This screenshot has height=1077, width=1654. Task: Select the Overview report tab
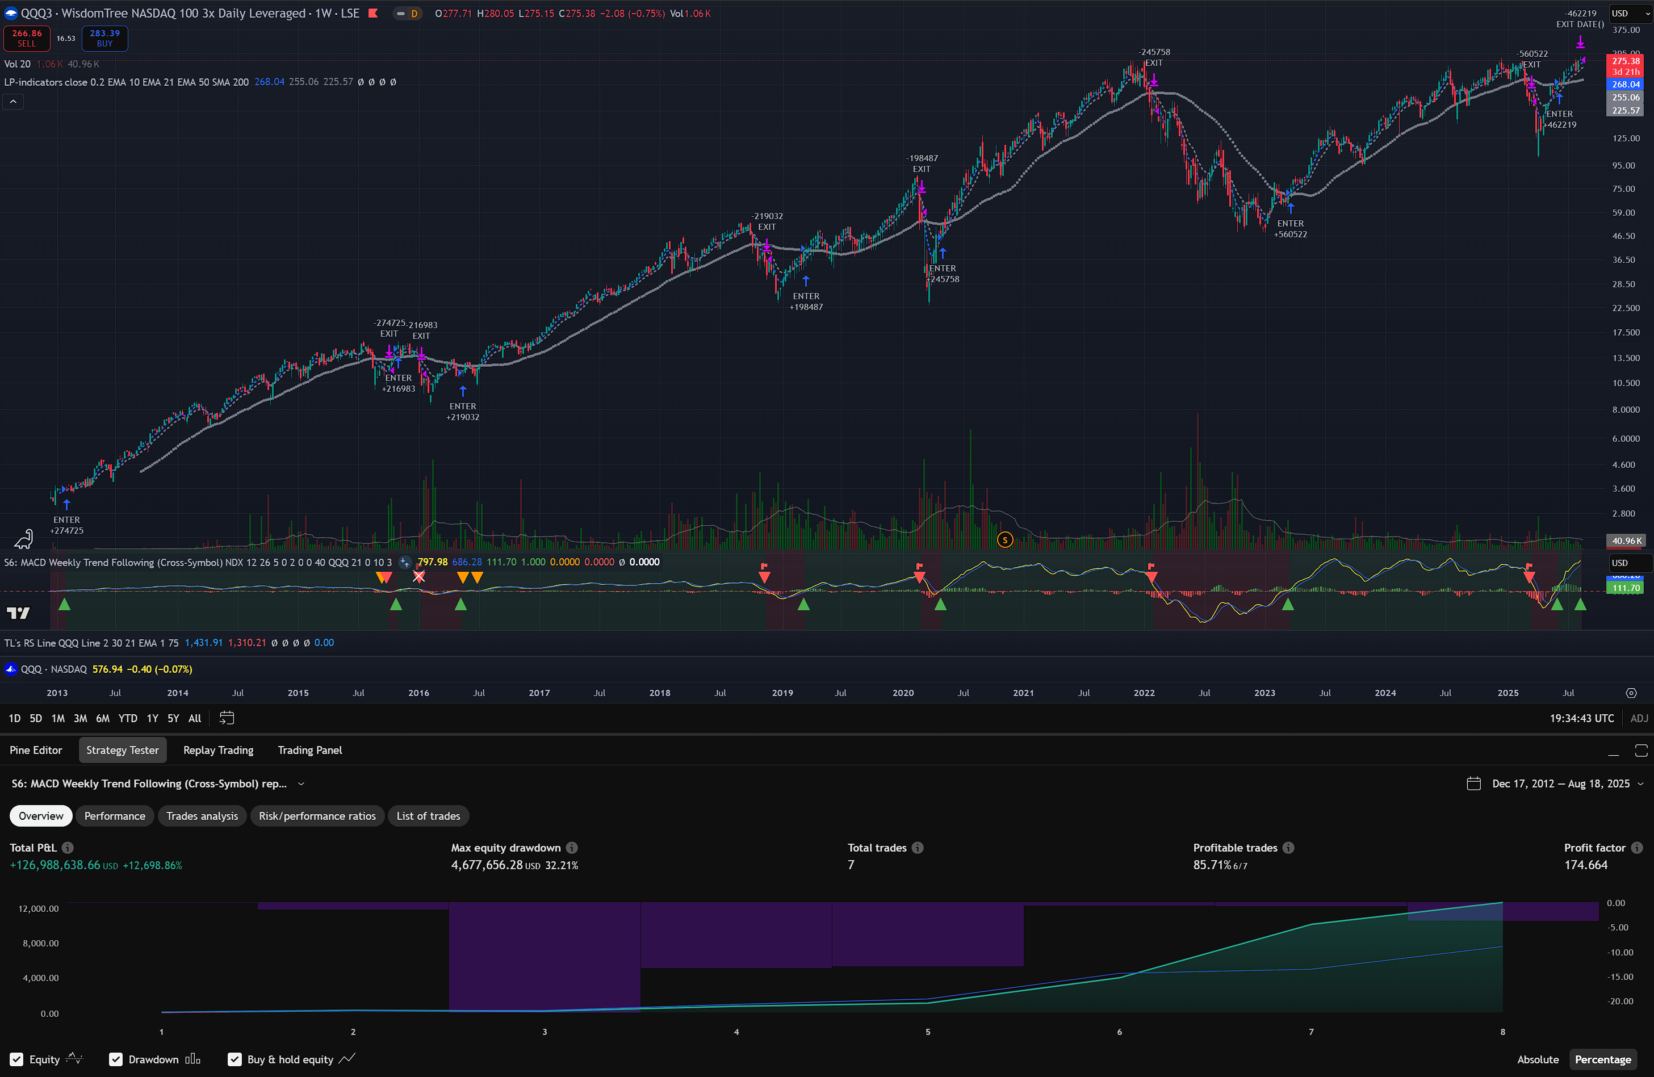tap(41, 816)
